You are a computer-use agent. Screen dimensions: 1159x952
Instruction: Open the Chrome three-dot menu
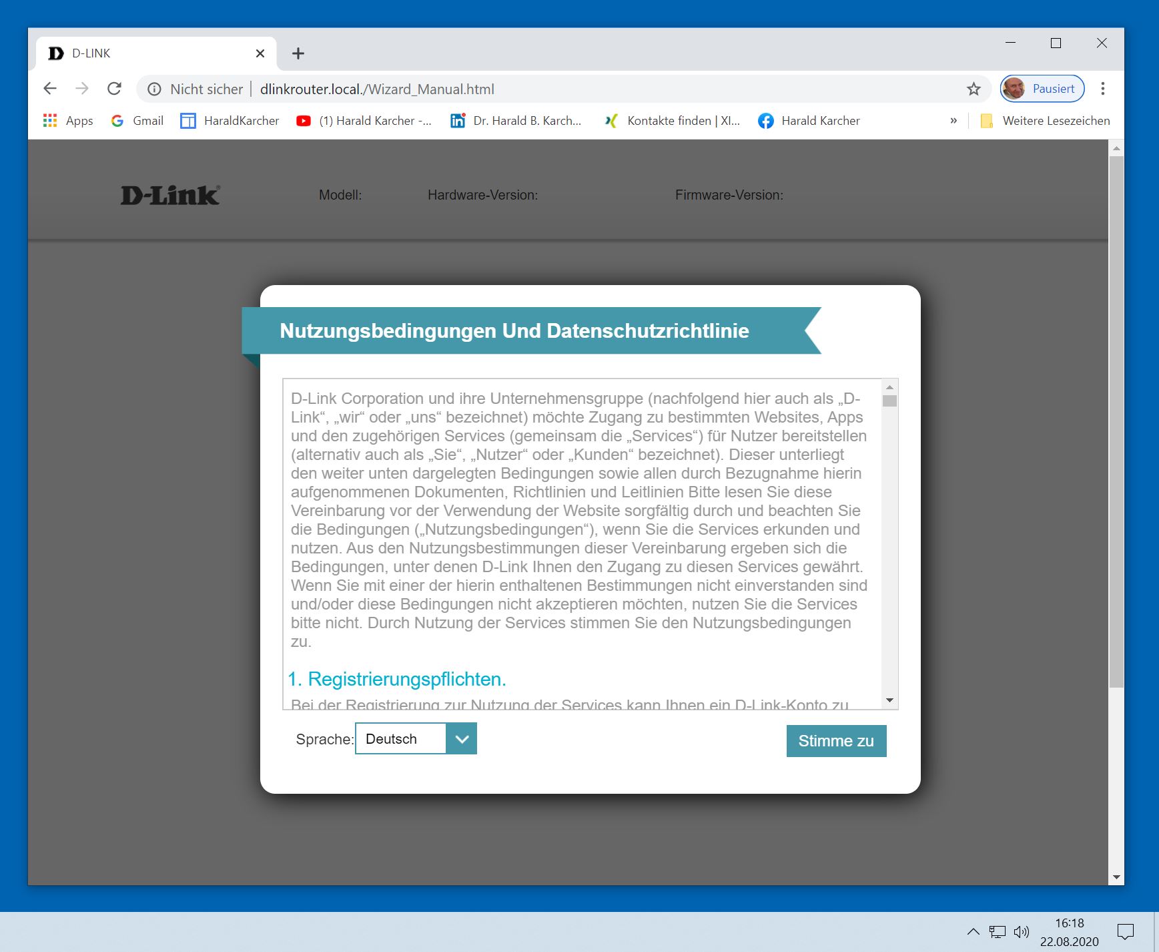[1103, 89]
